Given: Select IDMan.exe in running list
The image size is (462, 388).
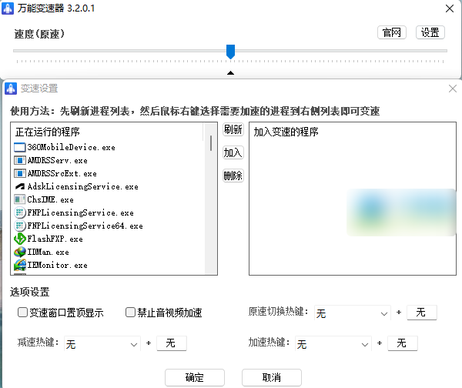Looking at the screenshot, I should (x=48, y=253).
